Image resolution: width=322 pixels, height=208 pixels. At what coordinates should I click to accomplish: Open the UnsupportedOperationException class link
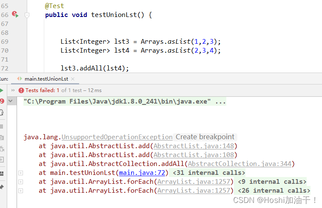(x=117, y=137)
